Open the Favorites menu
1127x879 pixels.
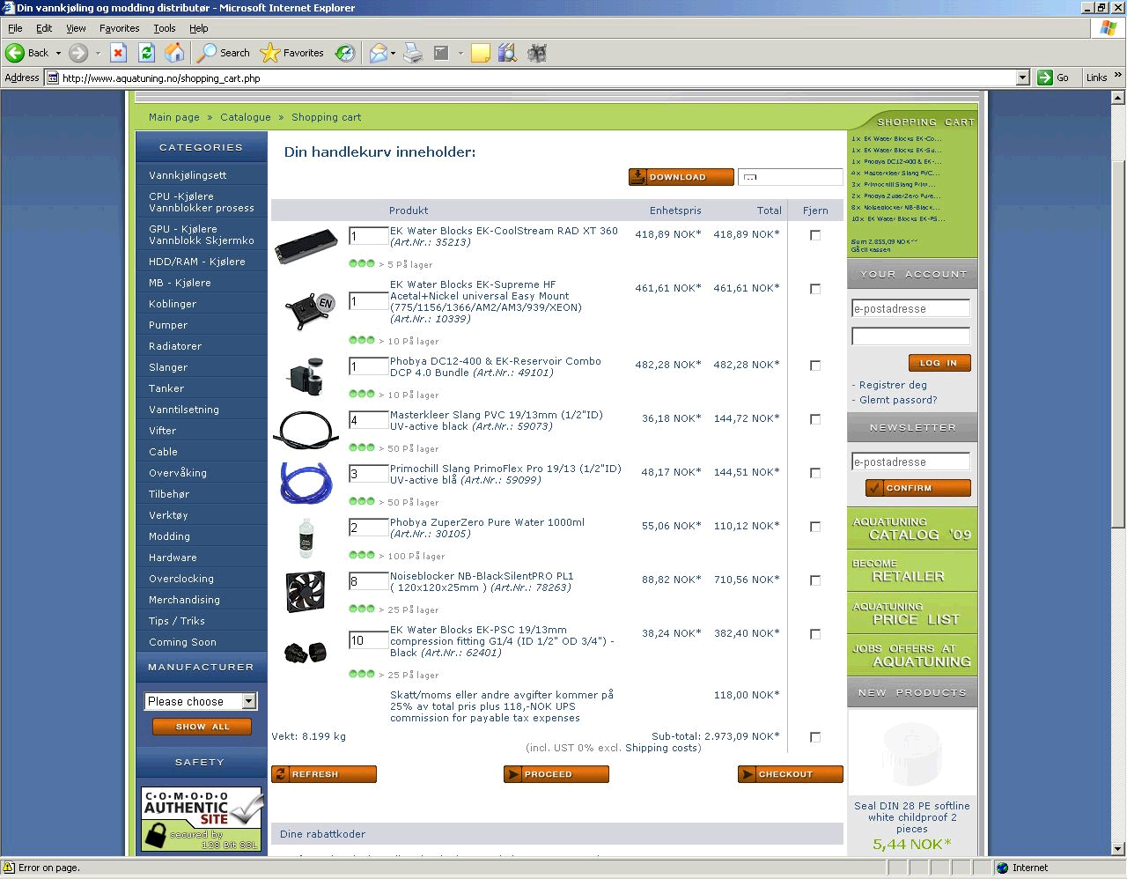click(x=120, y=28)
